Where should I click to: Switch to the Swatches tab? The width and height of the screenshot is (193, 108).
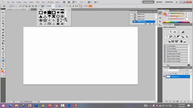[173, 11]
